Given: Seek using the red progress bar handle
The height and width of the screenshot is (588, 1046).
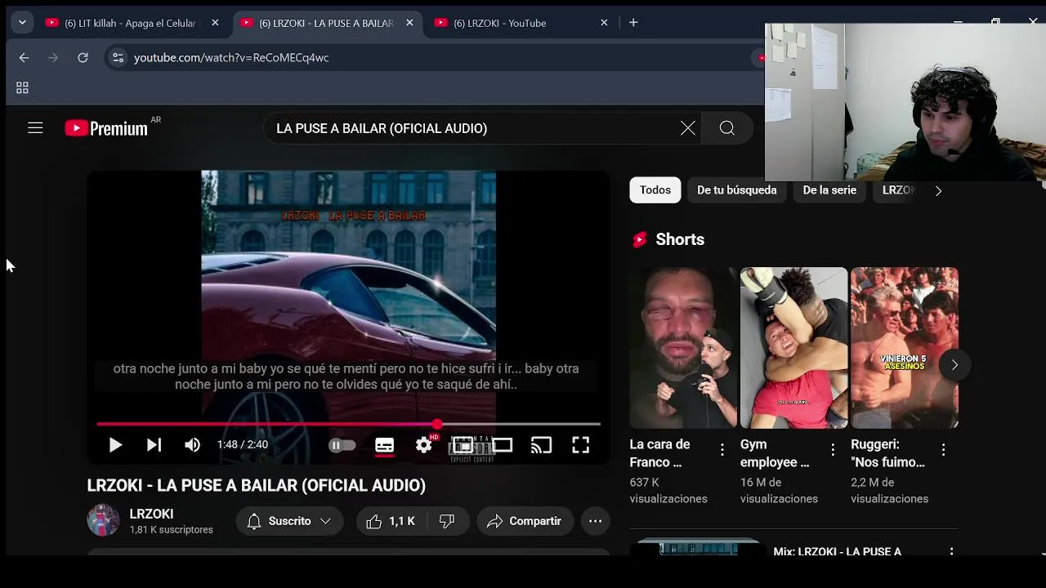Looking at the screenshot, I should pyautogui.click(x=437, y=424).
